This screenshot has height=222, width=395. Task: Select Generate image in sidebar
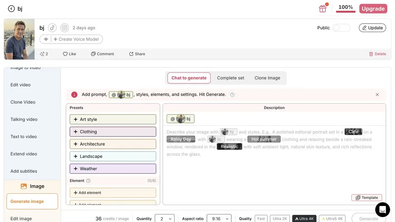click(x=32, y=201)
